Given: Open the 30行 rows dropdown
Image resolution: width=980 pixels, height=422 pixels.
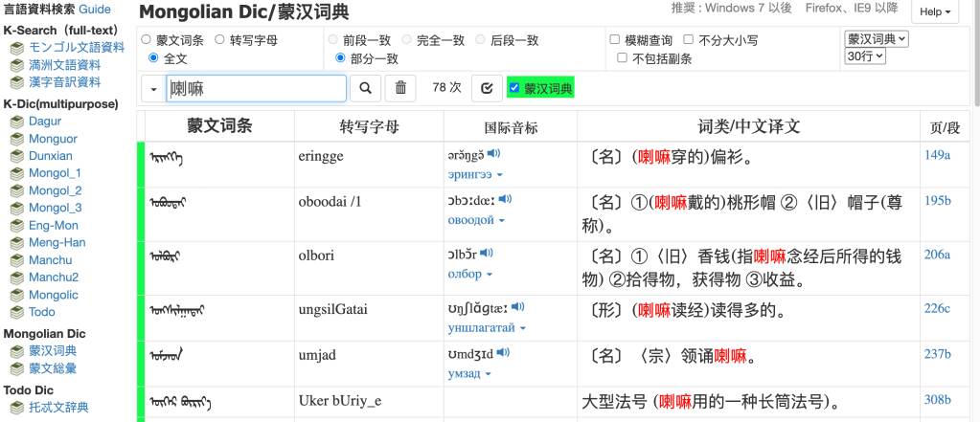Looking at the screenshot, I should [865, 56].
